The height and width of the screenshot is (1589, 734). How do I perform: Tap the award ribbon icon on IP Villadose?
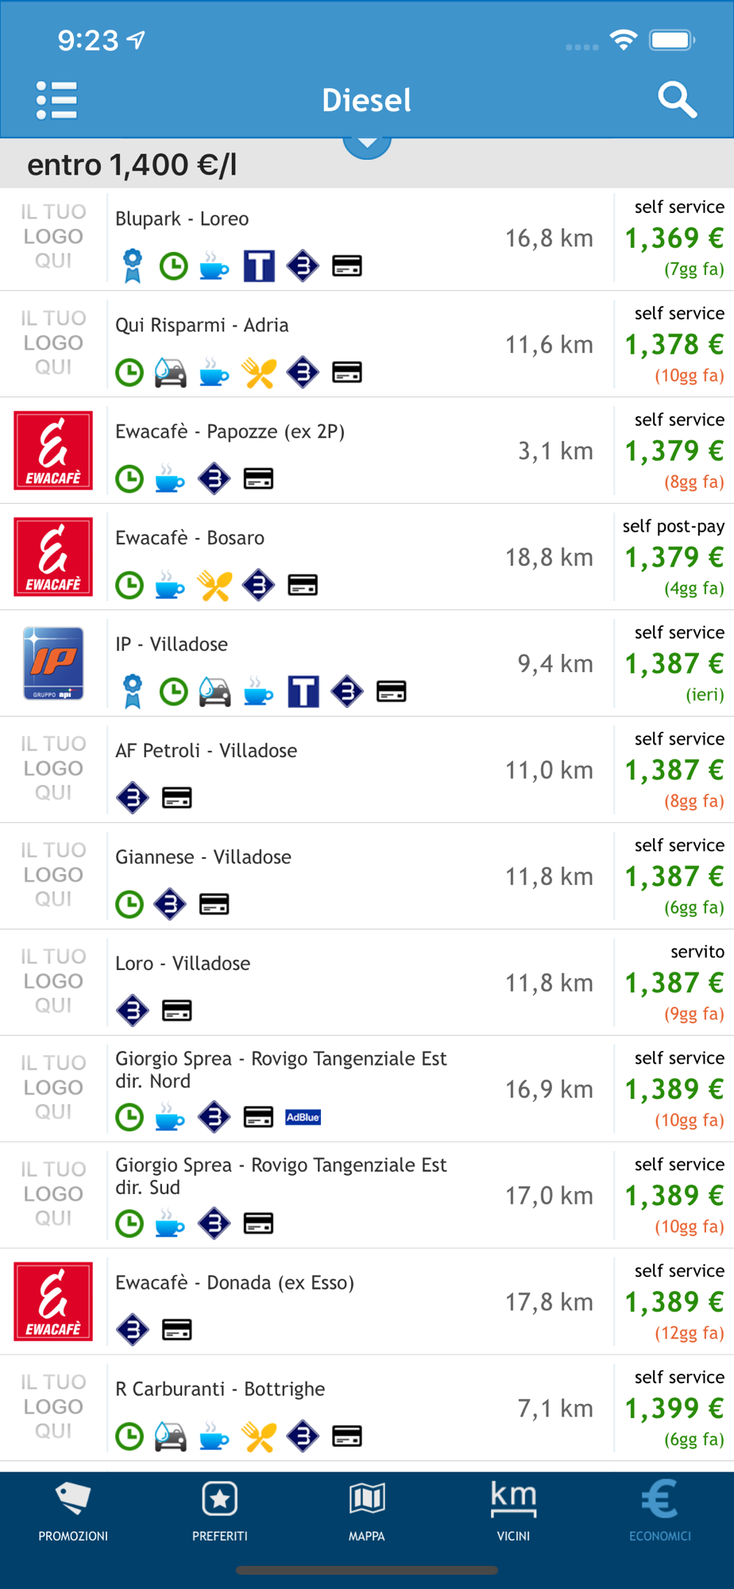pyautogui.click(x=133, y=691)
